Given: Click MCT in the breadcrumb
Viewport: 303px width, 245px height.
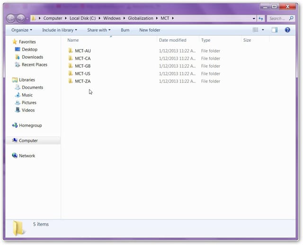Looking at the screenshot, I should [x=165, y=18].
